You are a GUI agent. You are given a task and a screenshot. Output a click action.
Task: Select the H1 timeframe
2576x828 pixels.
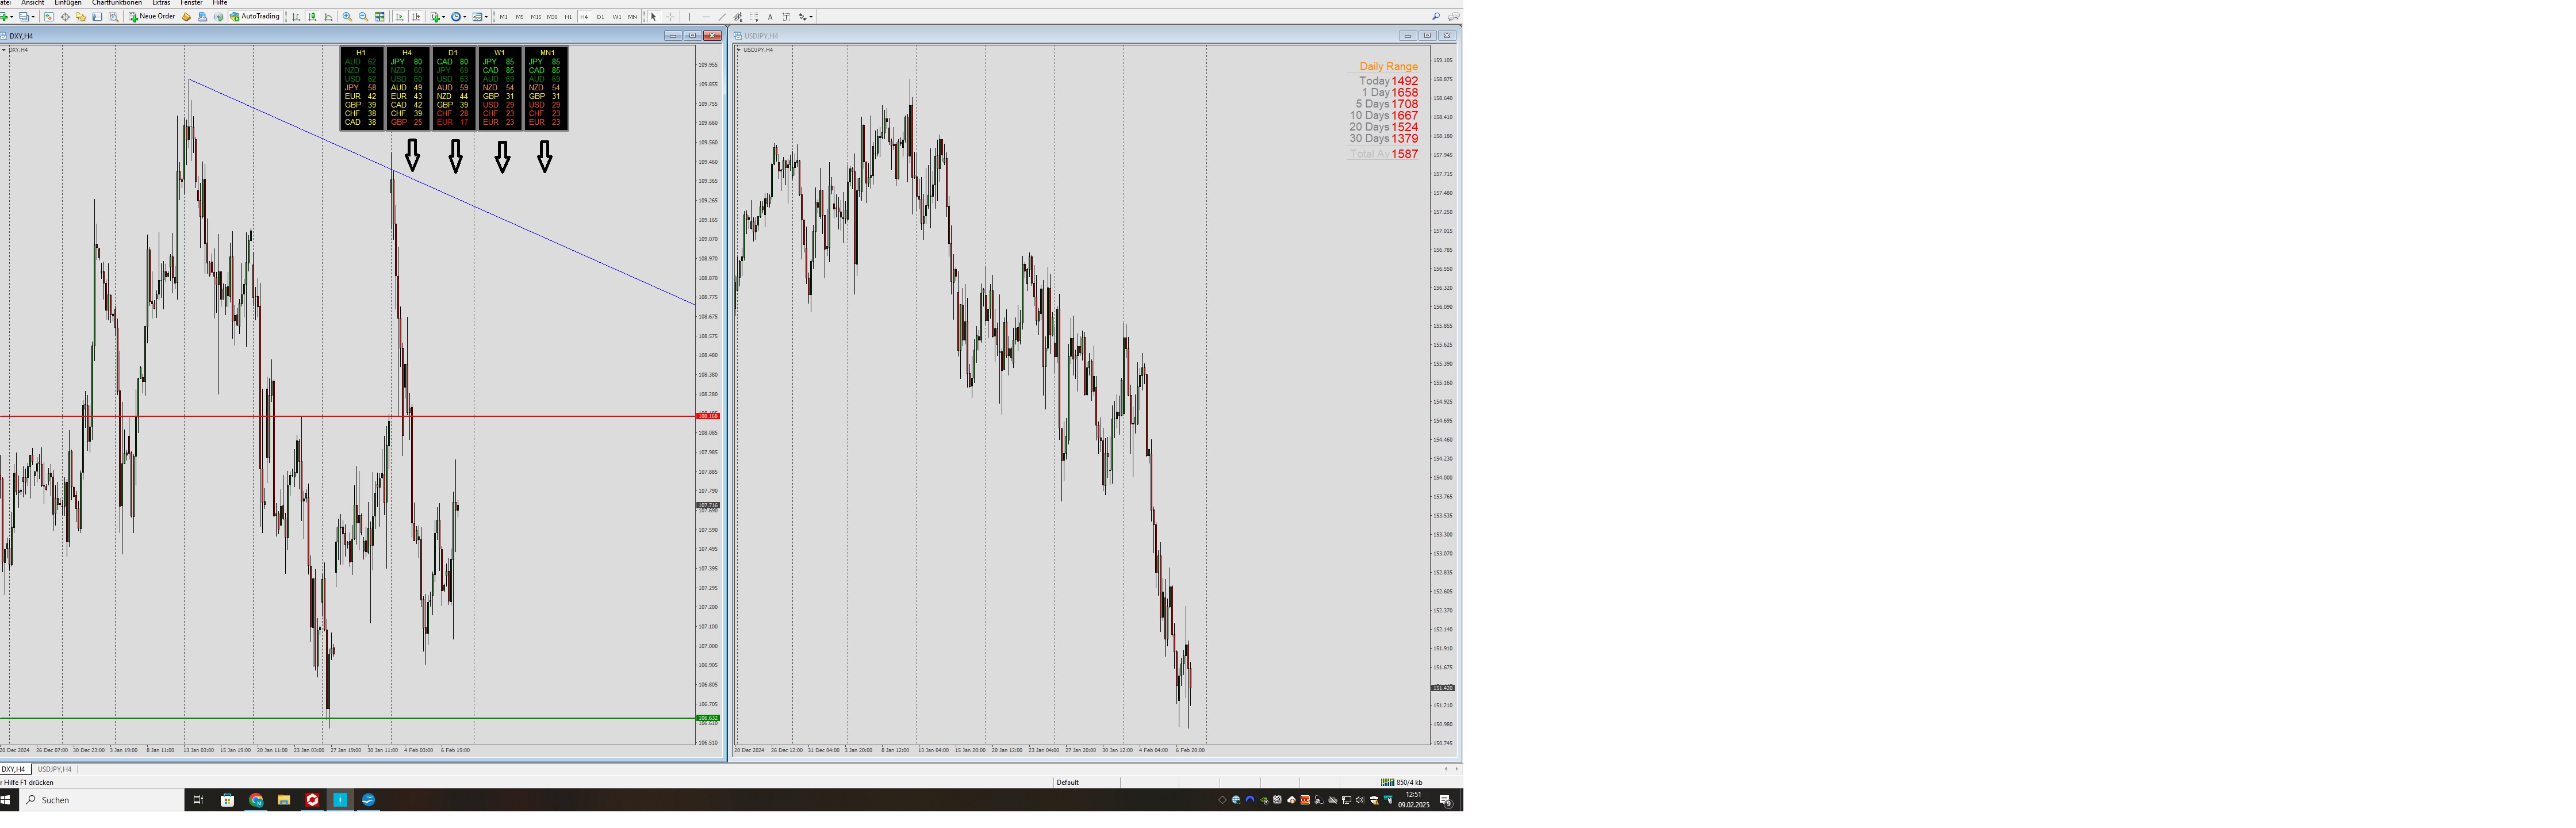pos(568,17)
